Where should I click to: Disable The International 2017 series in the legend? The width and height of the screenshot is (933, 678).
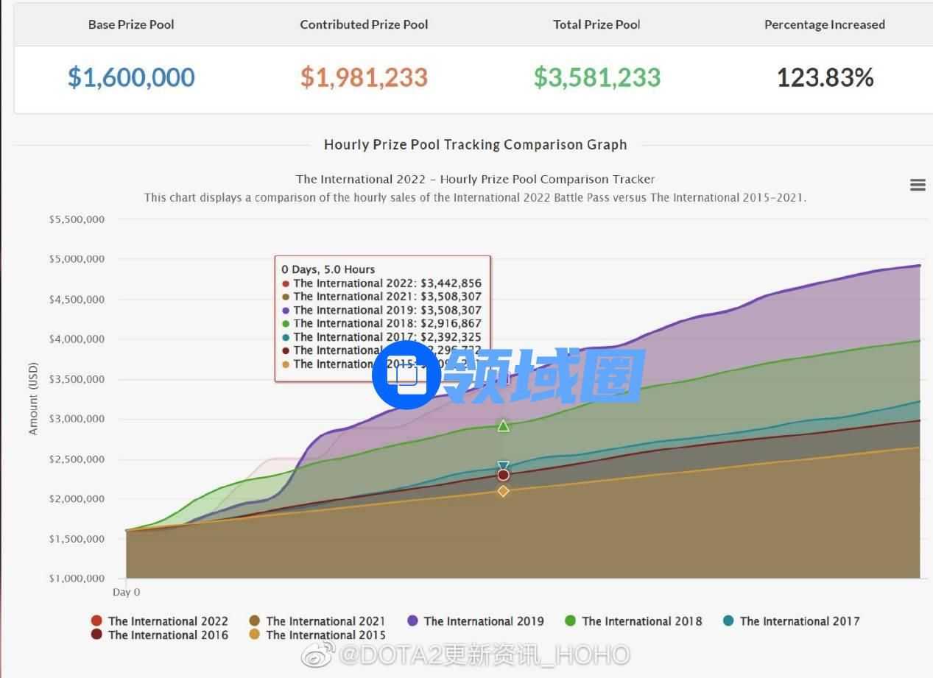click(x=799, y=621)
